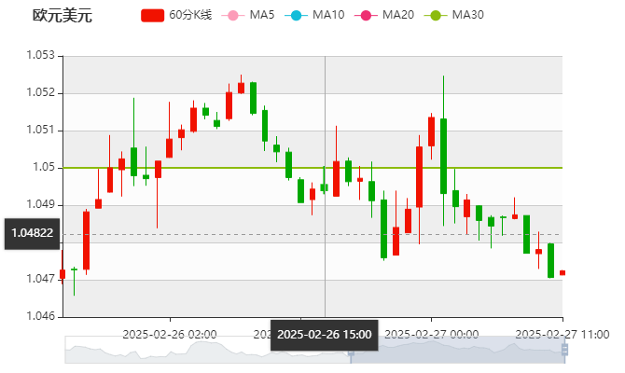Viewport: 625px width, 373px height.
Task: Click the 1.053 y-axis label
Action: 42,56
